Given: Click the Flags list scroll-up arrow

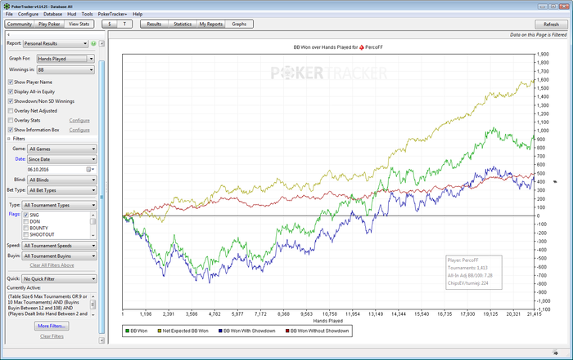Looking at the screenshot, I should click(92, 215).
